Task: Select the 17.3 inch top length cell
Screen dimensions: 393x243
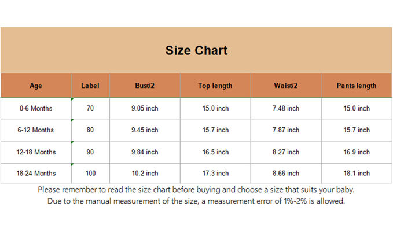Action: click(x=215, y=173)
